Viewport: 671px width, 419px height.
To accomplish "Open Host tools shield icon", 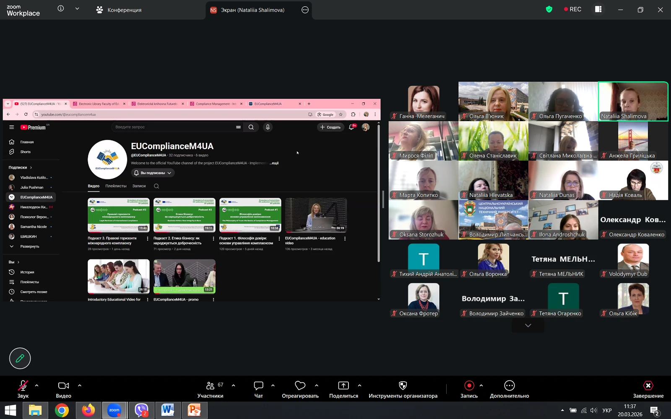I will [x=403, y=386].
